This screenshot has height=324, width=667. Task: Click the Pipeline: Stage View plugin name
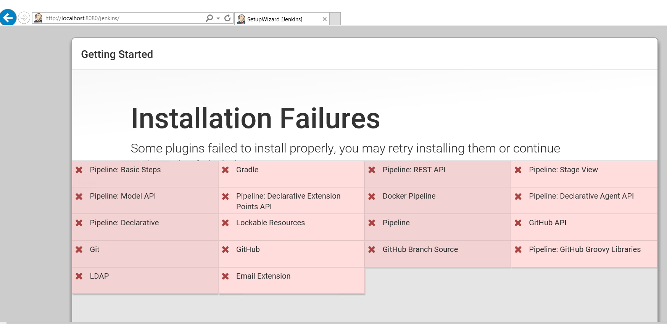tap(563, 170)
